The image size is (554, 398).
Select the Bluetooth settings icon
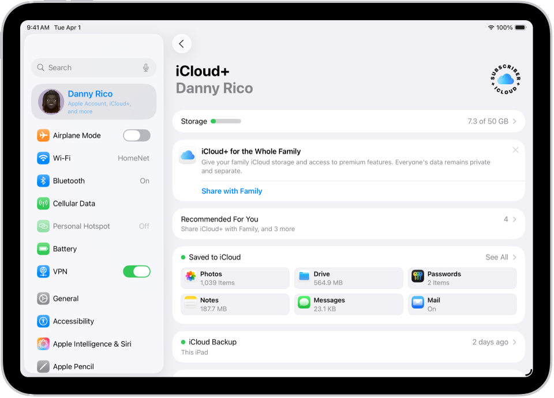click(43, 181)
